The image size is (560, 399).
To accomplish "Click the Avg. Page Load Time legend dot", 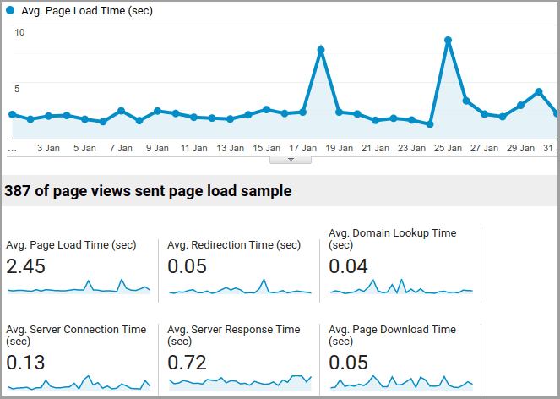I will click(x=10, y=10).
